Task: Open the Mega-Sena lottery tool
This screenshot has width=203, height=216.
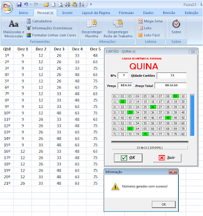Action: click(x=150, y=21)
